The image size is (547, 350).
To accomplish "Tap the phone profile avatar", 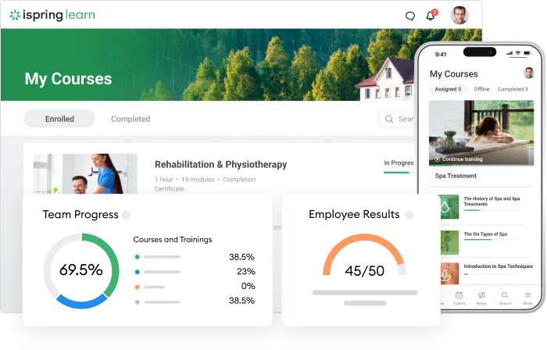I will pyautogui.click(x=528, y=73).
